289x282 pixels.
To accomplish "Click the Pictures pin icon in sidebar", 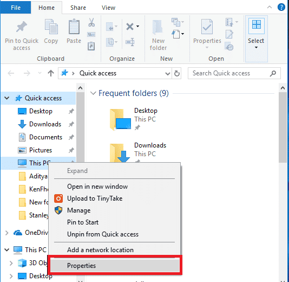I will 71,150.
